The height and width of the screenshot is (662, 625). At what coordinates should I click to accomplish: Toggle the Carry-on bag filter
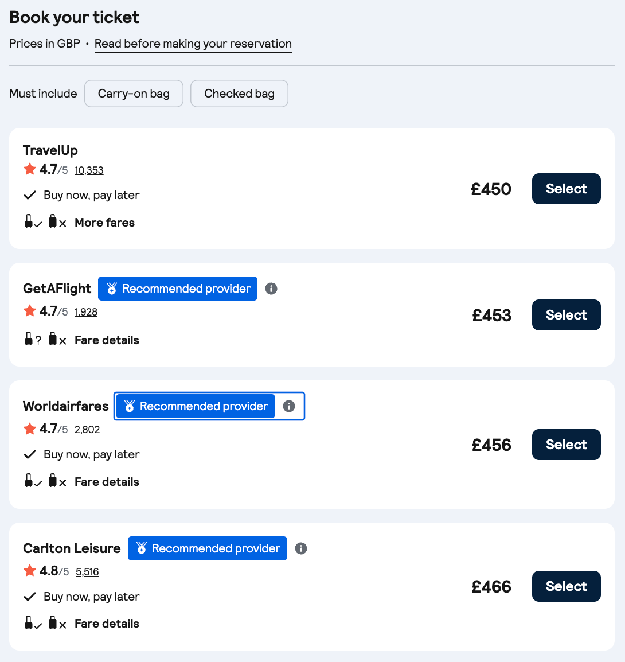(134, 94)
